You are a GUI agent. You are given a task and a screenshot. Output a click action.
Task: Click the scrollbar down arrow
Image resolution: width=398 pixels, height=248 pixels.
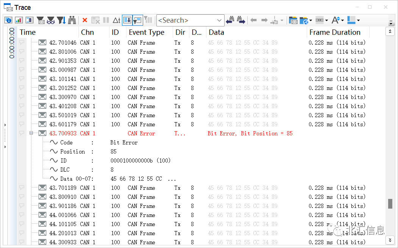[x=390, y=240]
